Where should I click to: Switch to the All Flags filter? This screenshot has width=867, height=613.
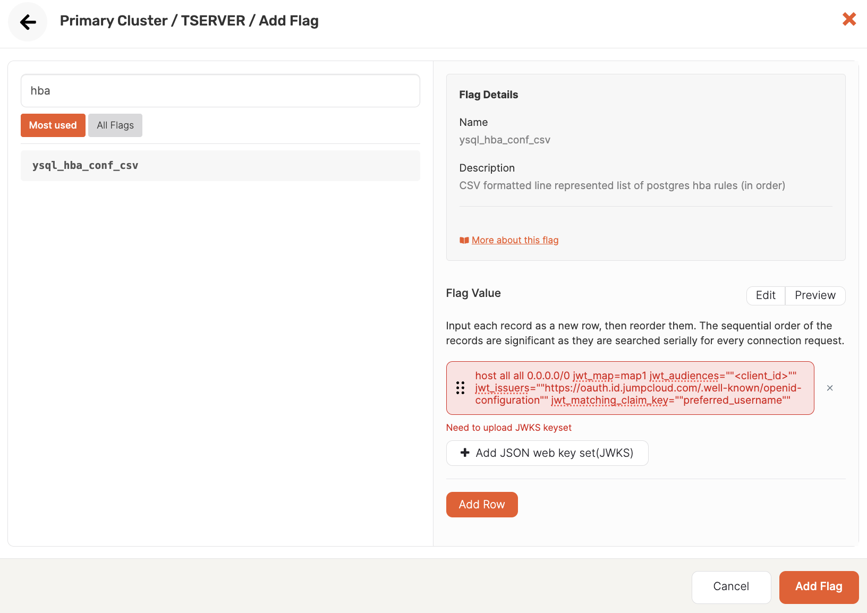(115, 125)
